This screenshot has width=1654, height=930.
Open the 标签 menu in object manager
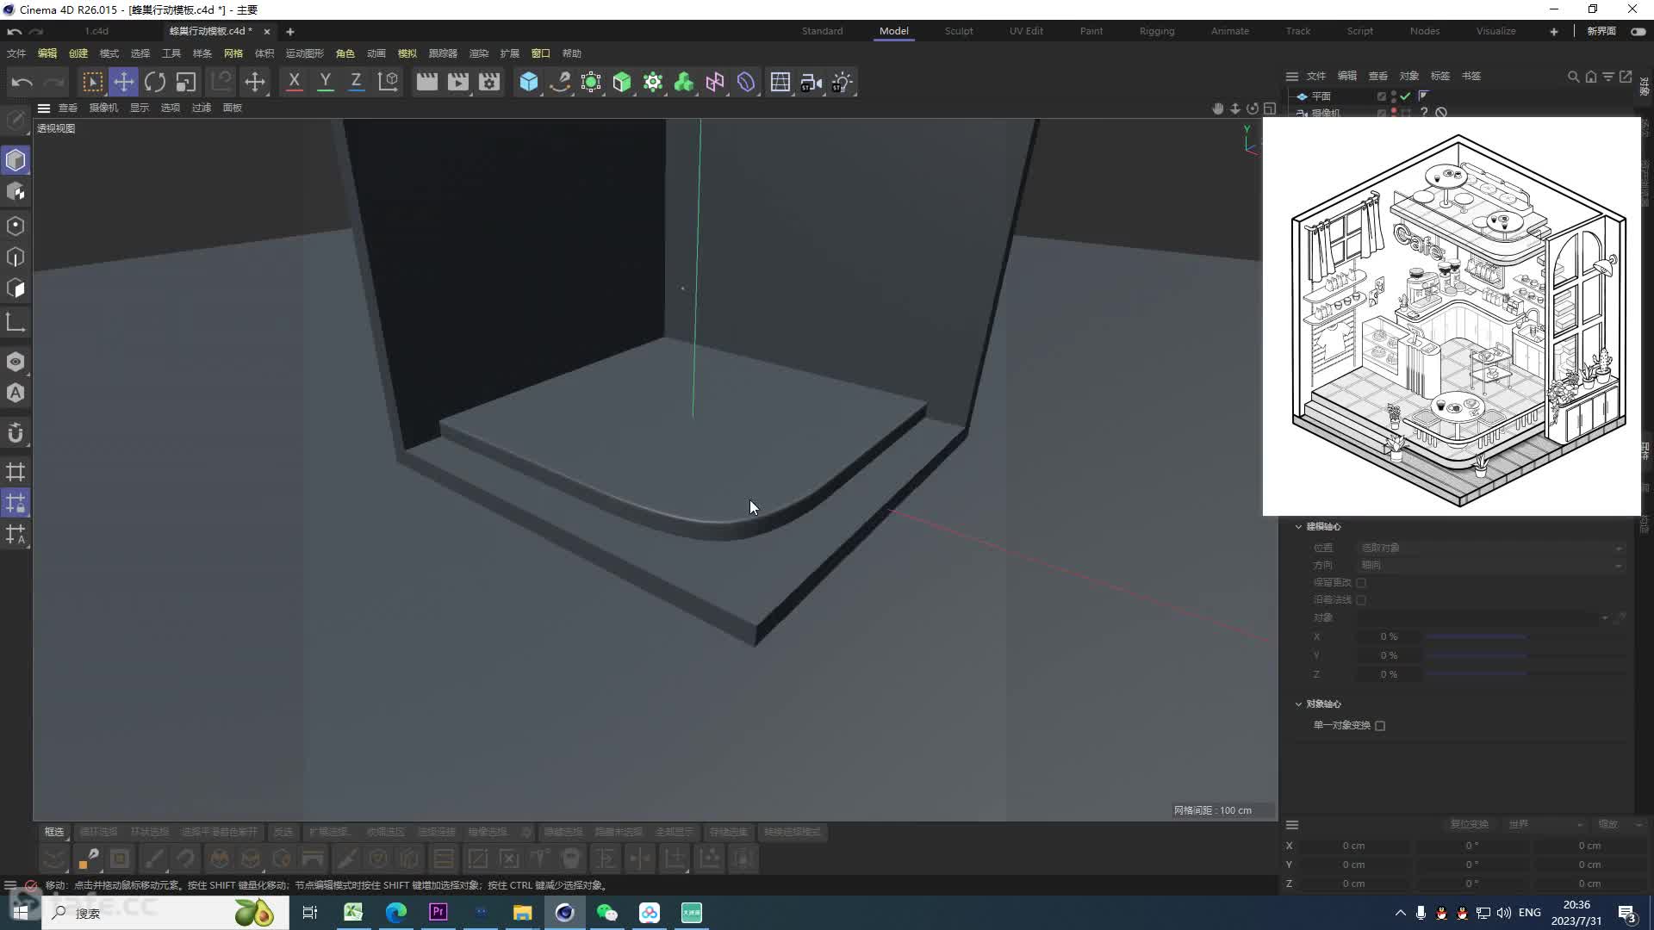(x=1440, y=77)
